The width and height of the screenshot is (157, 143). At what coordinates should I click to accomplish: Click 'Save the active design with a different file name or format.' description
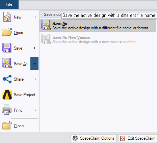101,28
